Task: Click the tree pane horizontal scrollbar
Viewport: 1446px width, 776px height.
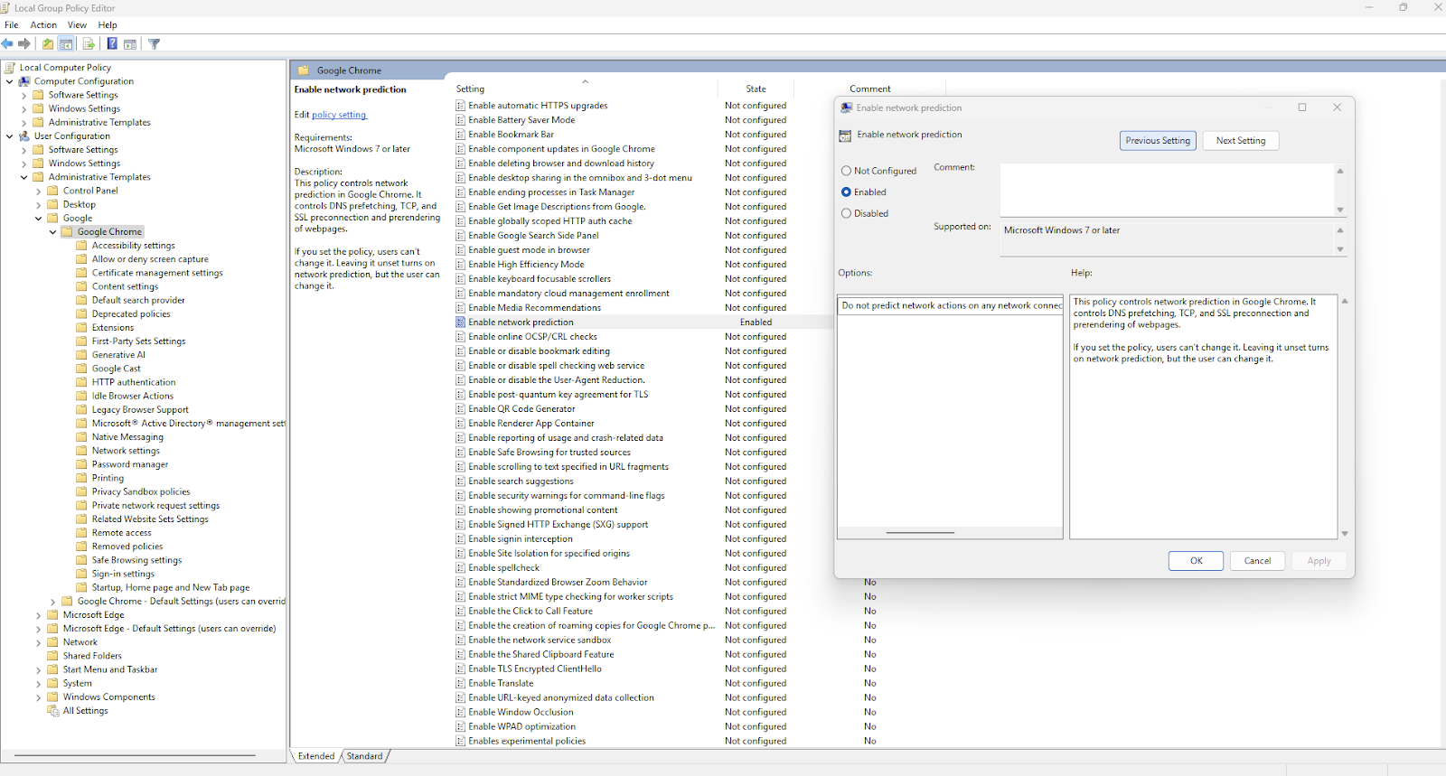Action: [136, 755]
